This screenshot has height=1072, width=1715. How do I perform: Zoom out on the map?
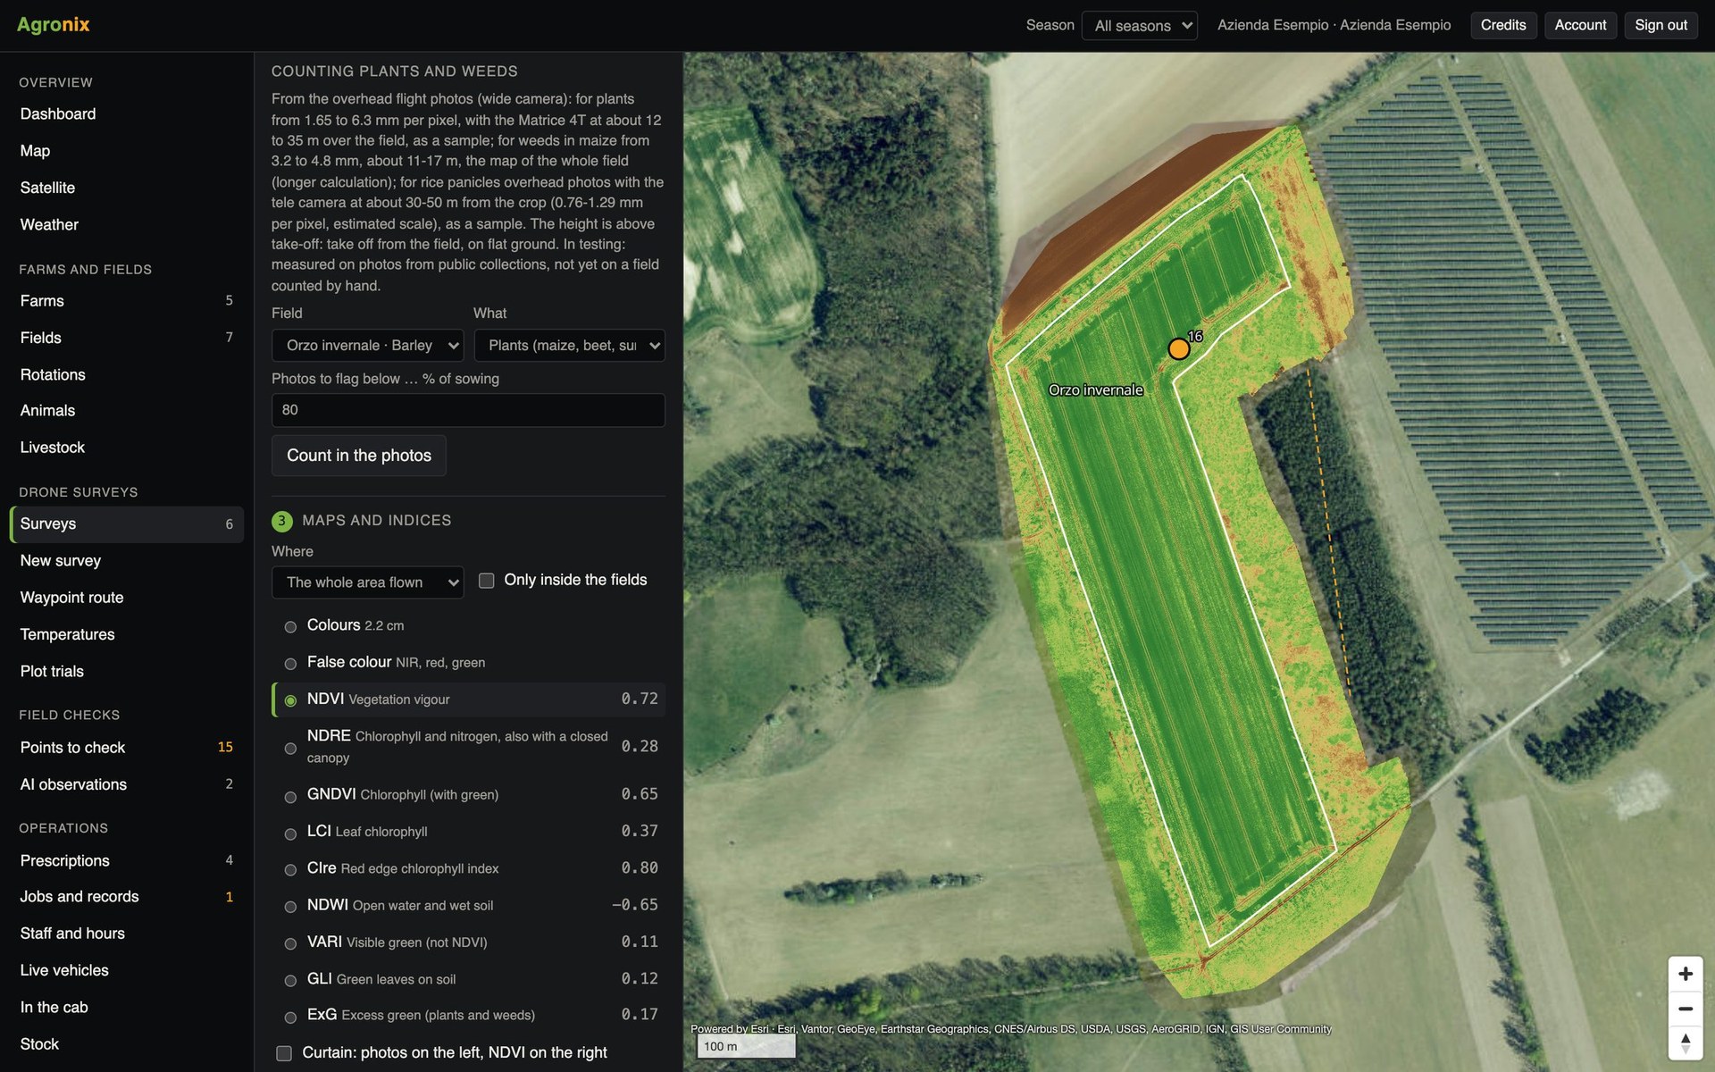[x=1686, y=1009]
